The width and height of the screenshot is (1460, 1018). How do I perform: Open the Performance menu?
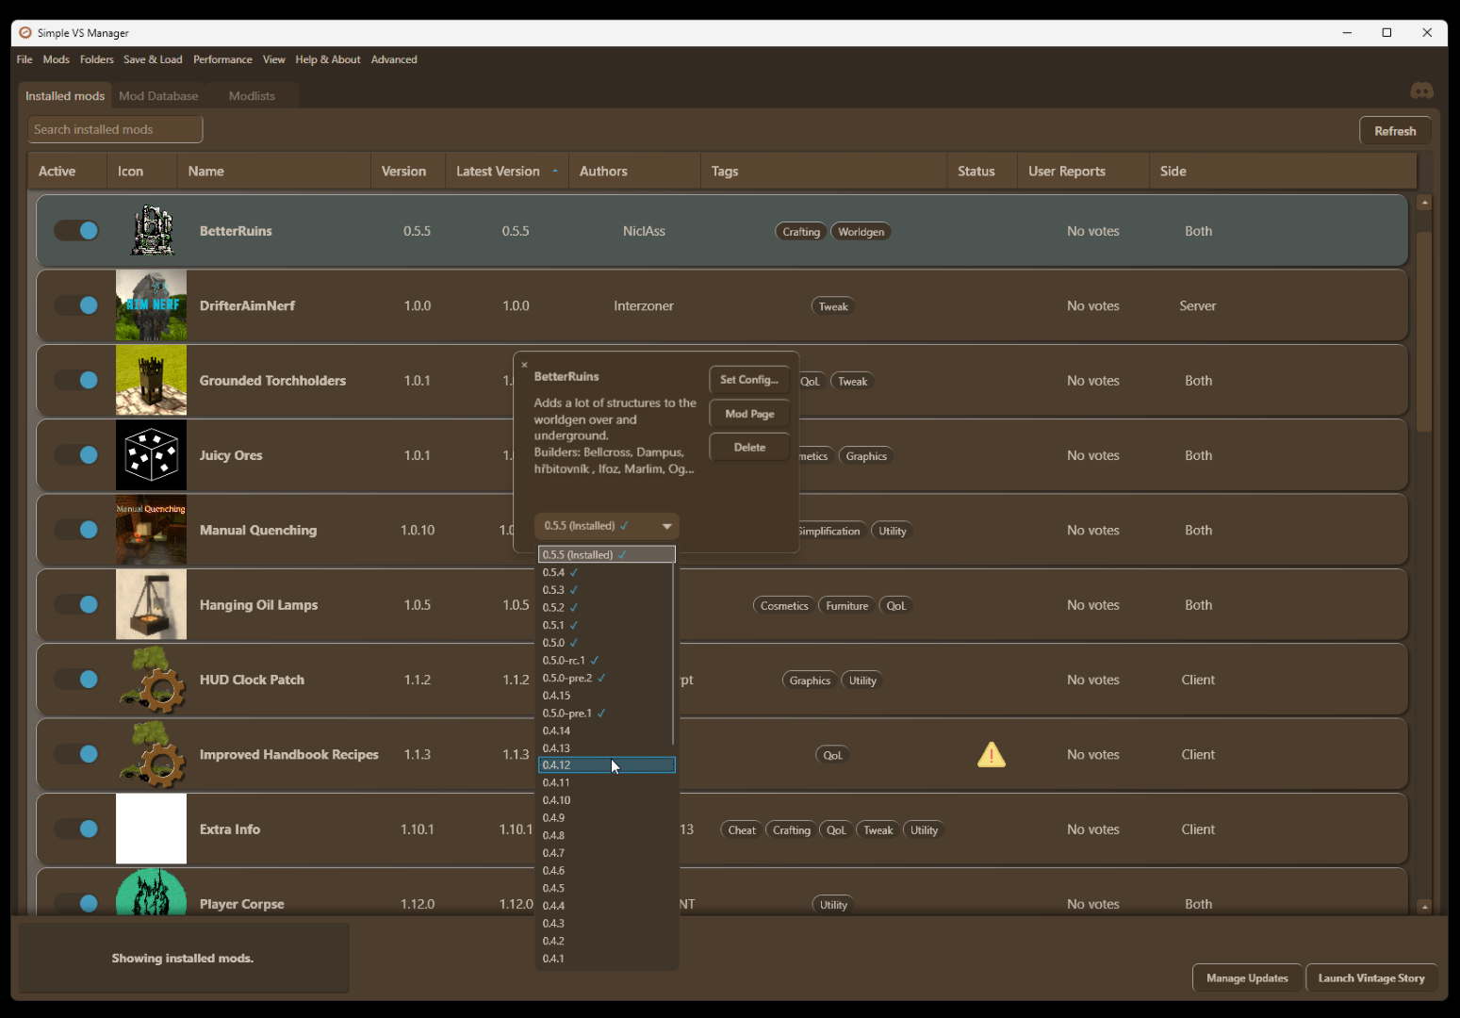(222, 59)
